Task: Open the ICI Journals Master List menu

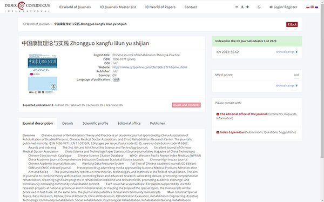Action: 118,7
